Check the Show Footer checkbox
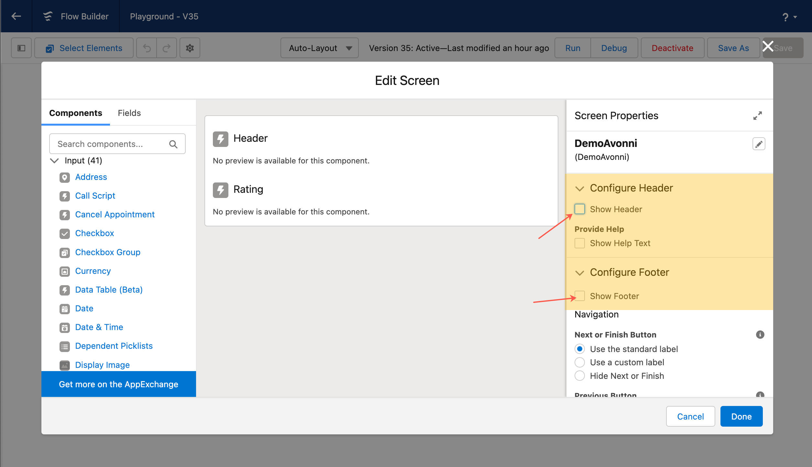This screenshot has height=467, width=812. click(580, 296)
